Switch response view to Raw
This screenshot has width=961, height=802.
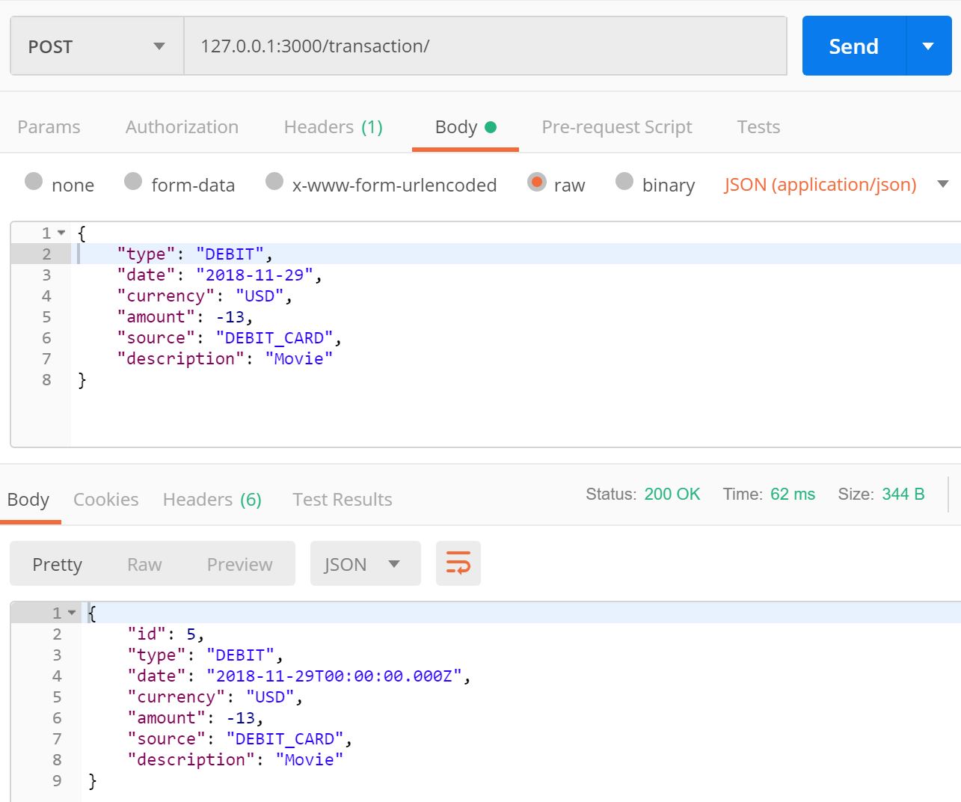[x=144, y=564]
